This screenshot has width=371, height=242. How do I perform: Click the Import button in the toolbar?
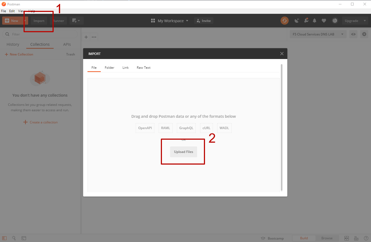pyautogui.click(x=39, y=21)
